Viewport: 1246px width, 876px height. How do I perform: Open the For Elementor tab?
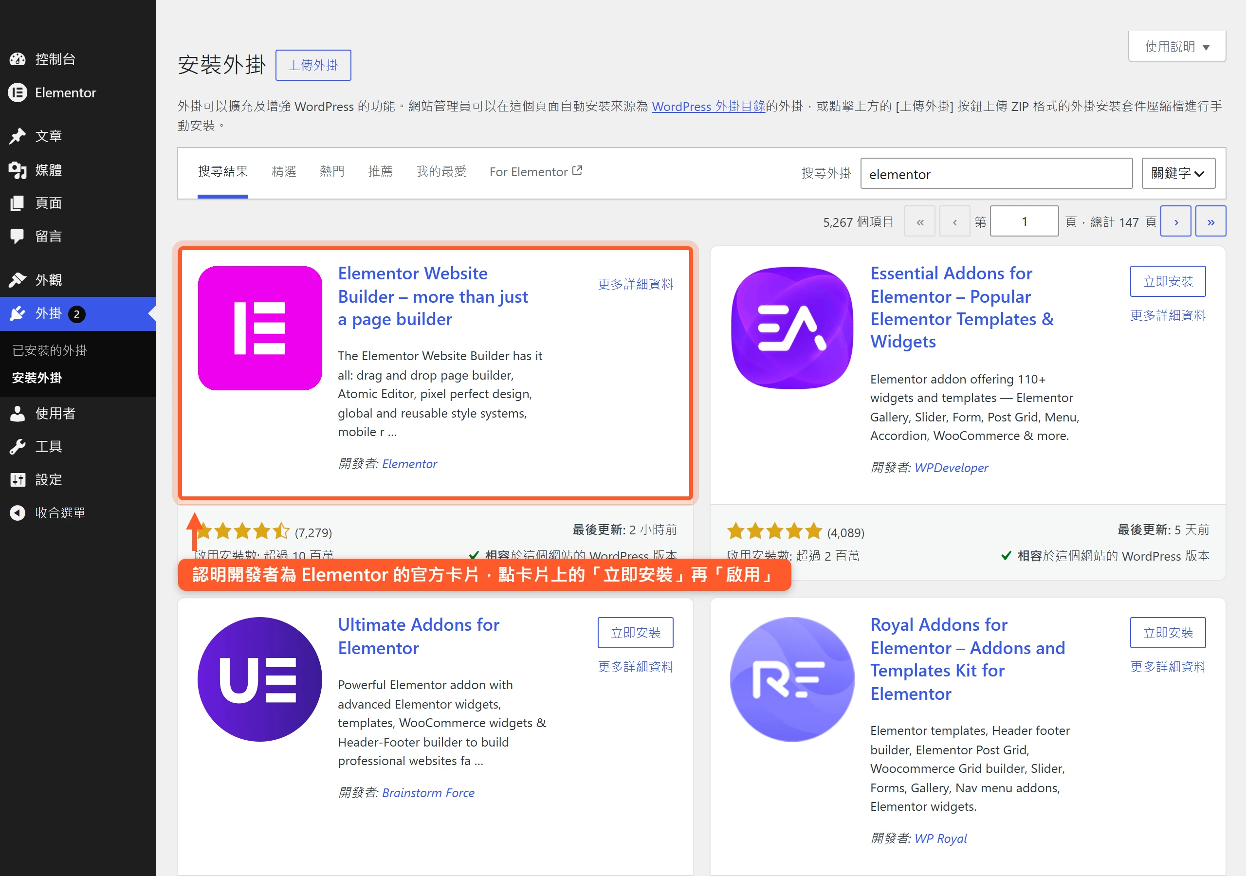coord(535,171)
